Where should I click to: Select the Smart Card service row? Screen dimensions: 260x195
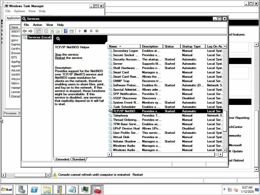pos(165,72)
